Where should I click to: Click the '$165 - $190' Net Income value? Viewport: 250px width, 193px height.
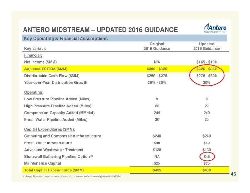[207, 62]
